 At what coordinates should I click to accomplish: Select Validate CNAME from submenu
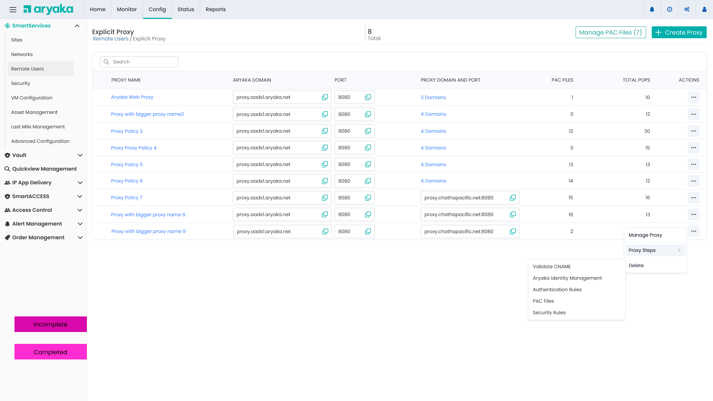tap(552, 267)
